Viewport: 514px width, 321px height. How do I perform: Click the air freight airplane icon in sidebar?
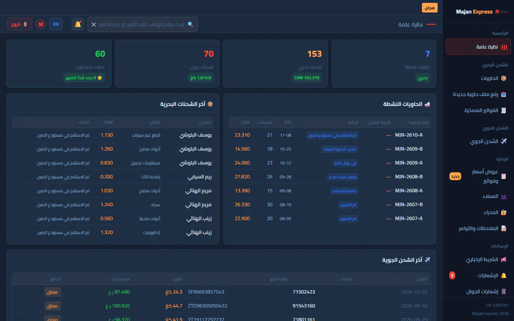click(504, 141)
